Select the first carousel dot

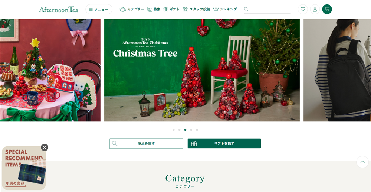(173, 130)
